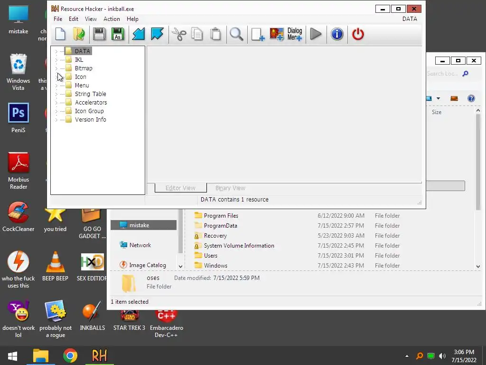Open the View menu

[91, 19]
